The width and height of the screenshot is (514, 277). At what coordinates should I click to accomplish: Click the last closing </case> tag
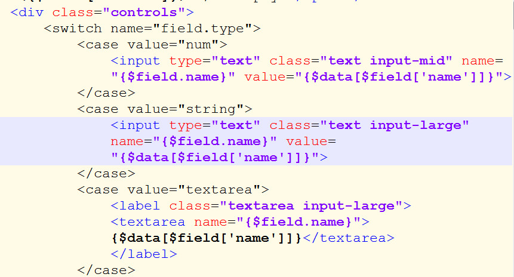(106, 270)
